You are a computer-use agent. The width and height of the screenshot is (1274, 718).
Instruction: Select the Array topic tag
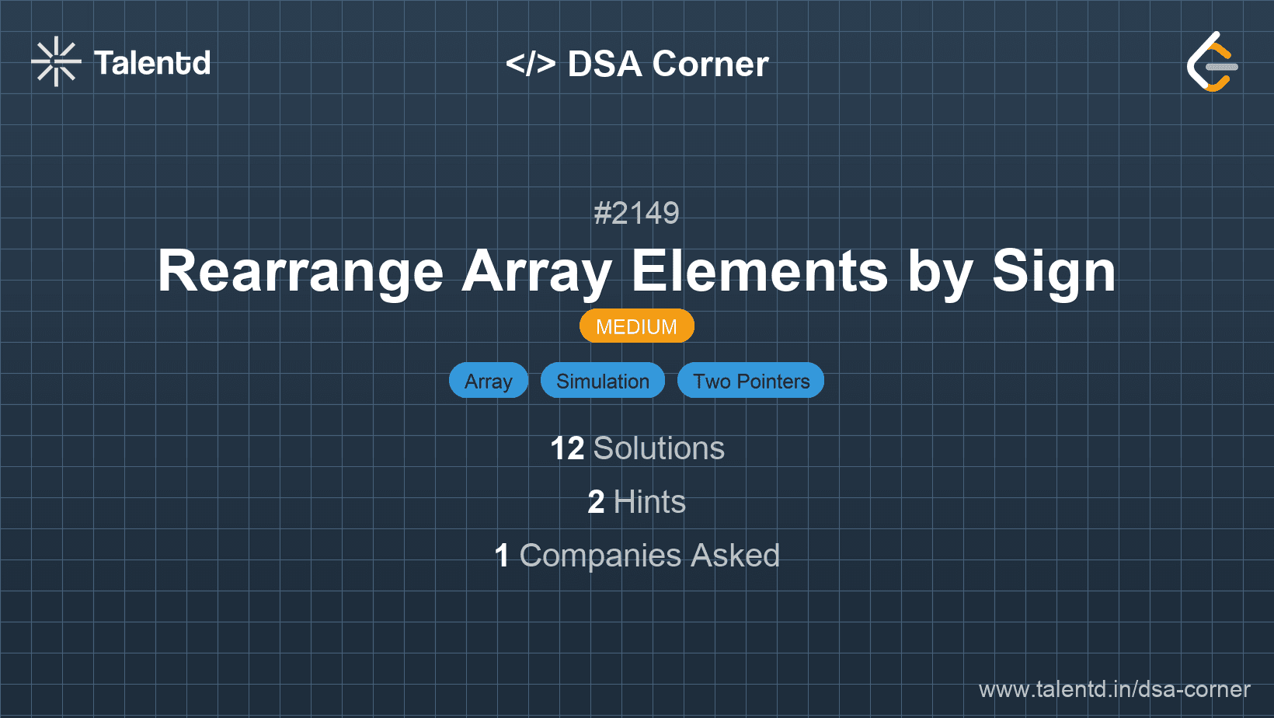point(488,381)
